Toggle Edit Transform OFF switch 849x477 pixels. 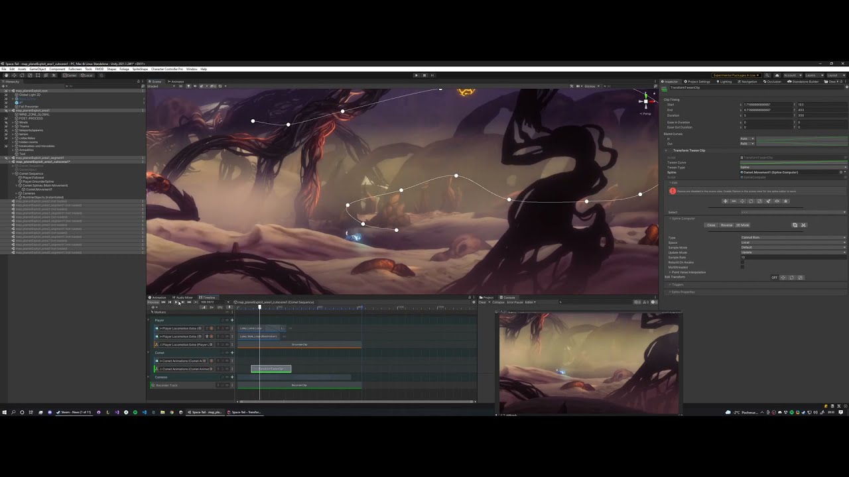click(x=774, y=278)
